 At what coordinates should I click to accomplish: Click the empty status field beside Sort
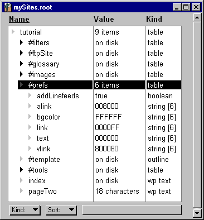point(132,210)
